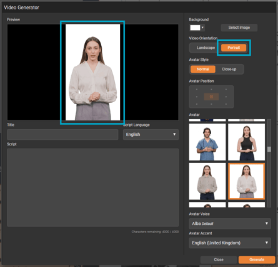Viewport: 278px width, 267px height.
Task: Click the white background color swatch
Action: tap(195, 28)
